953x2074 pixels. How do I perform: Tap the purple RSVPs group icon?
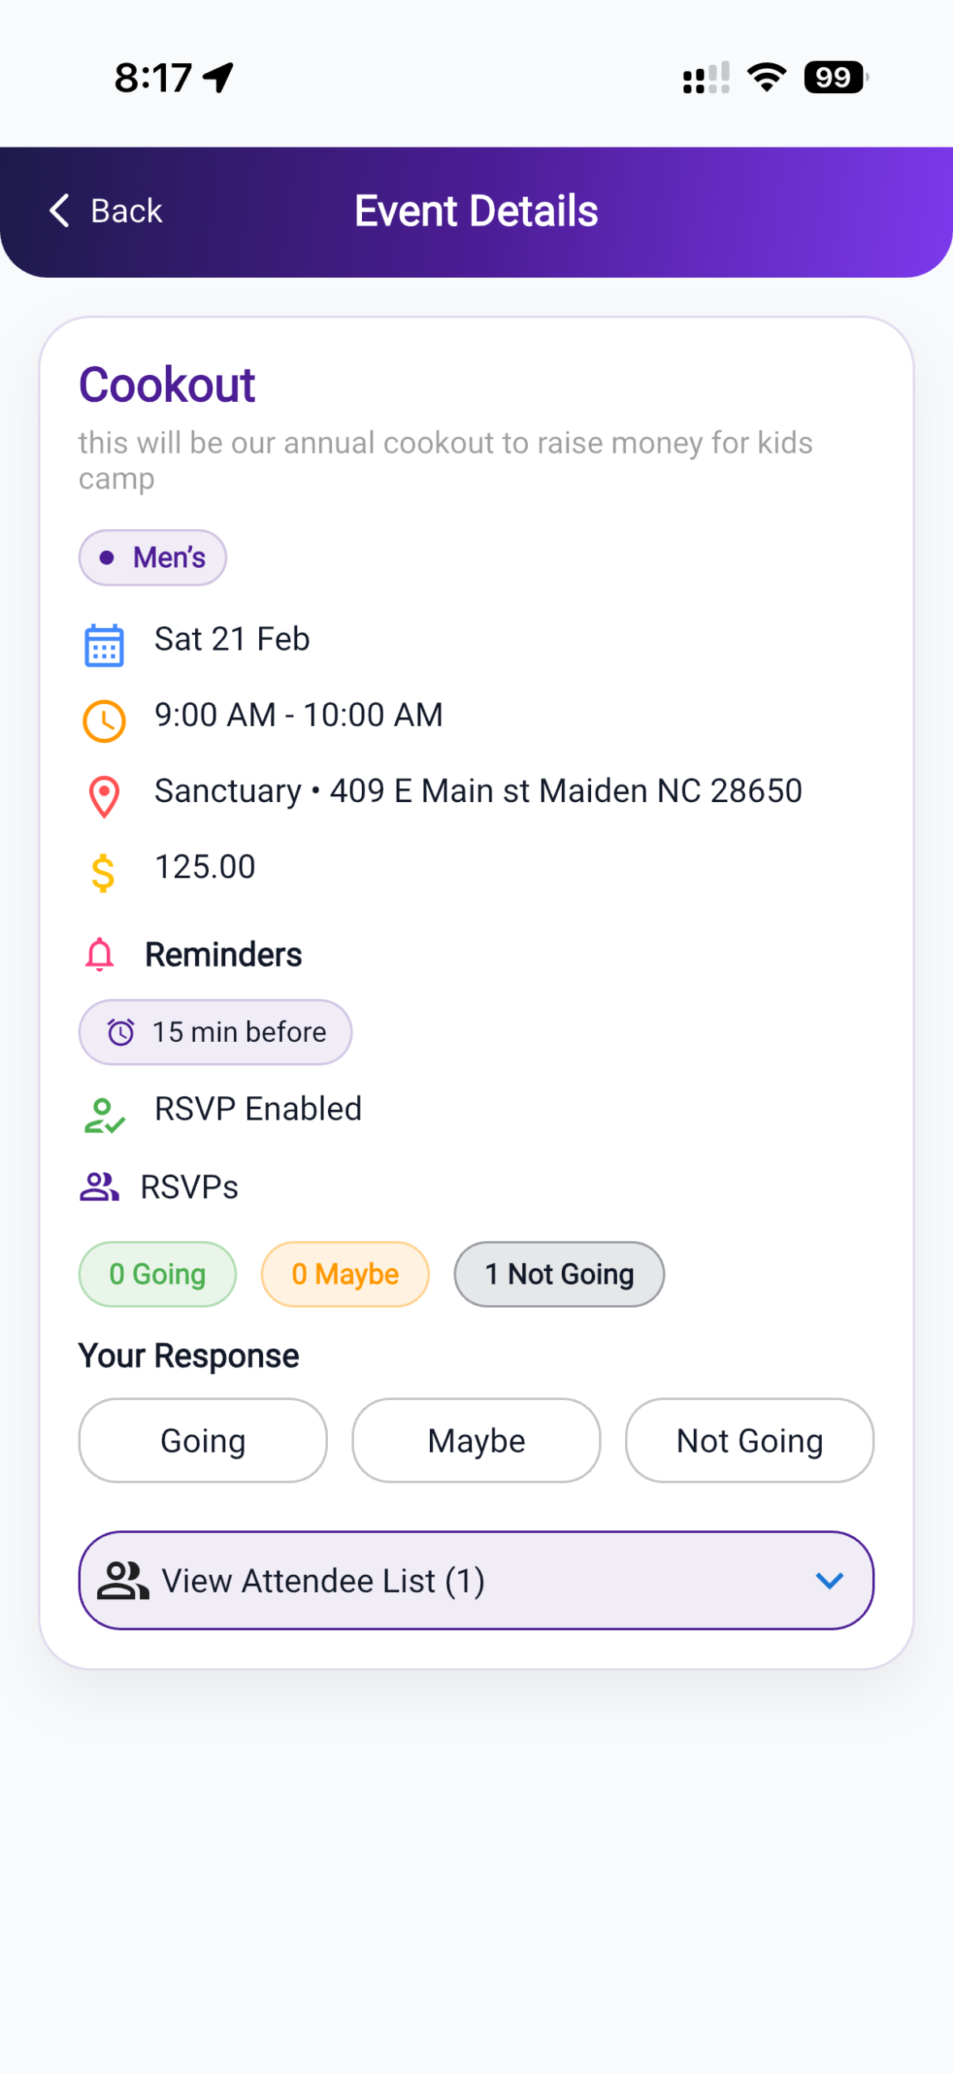(x=99, y=1187)
